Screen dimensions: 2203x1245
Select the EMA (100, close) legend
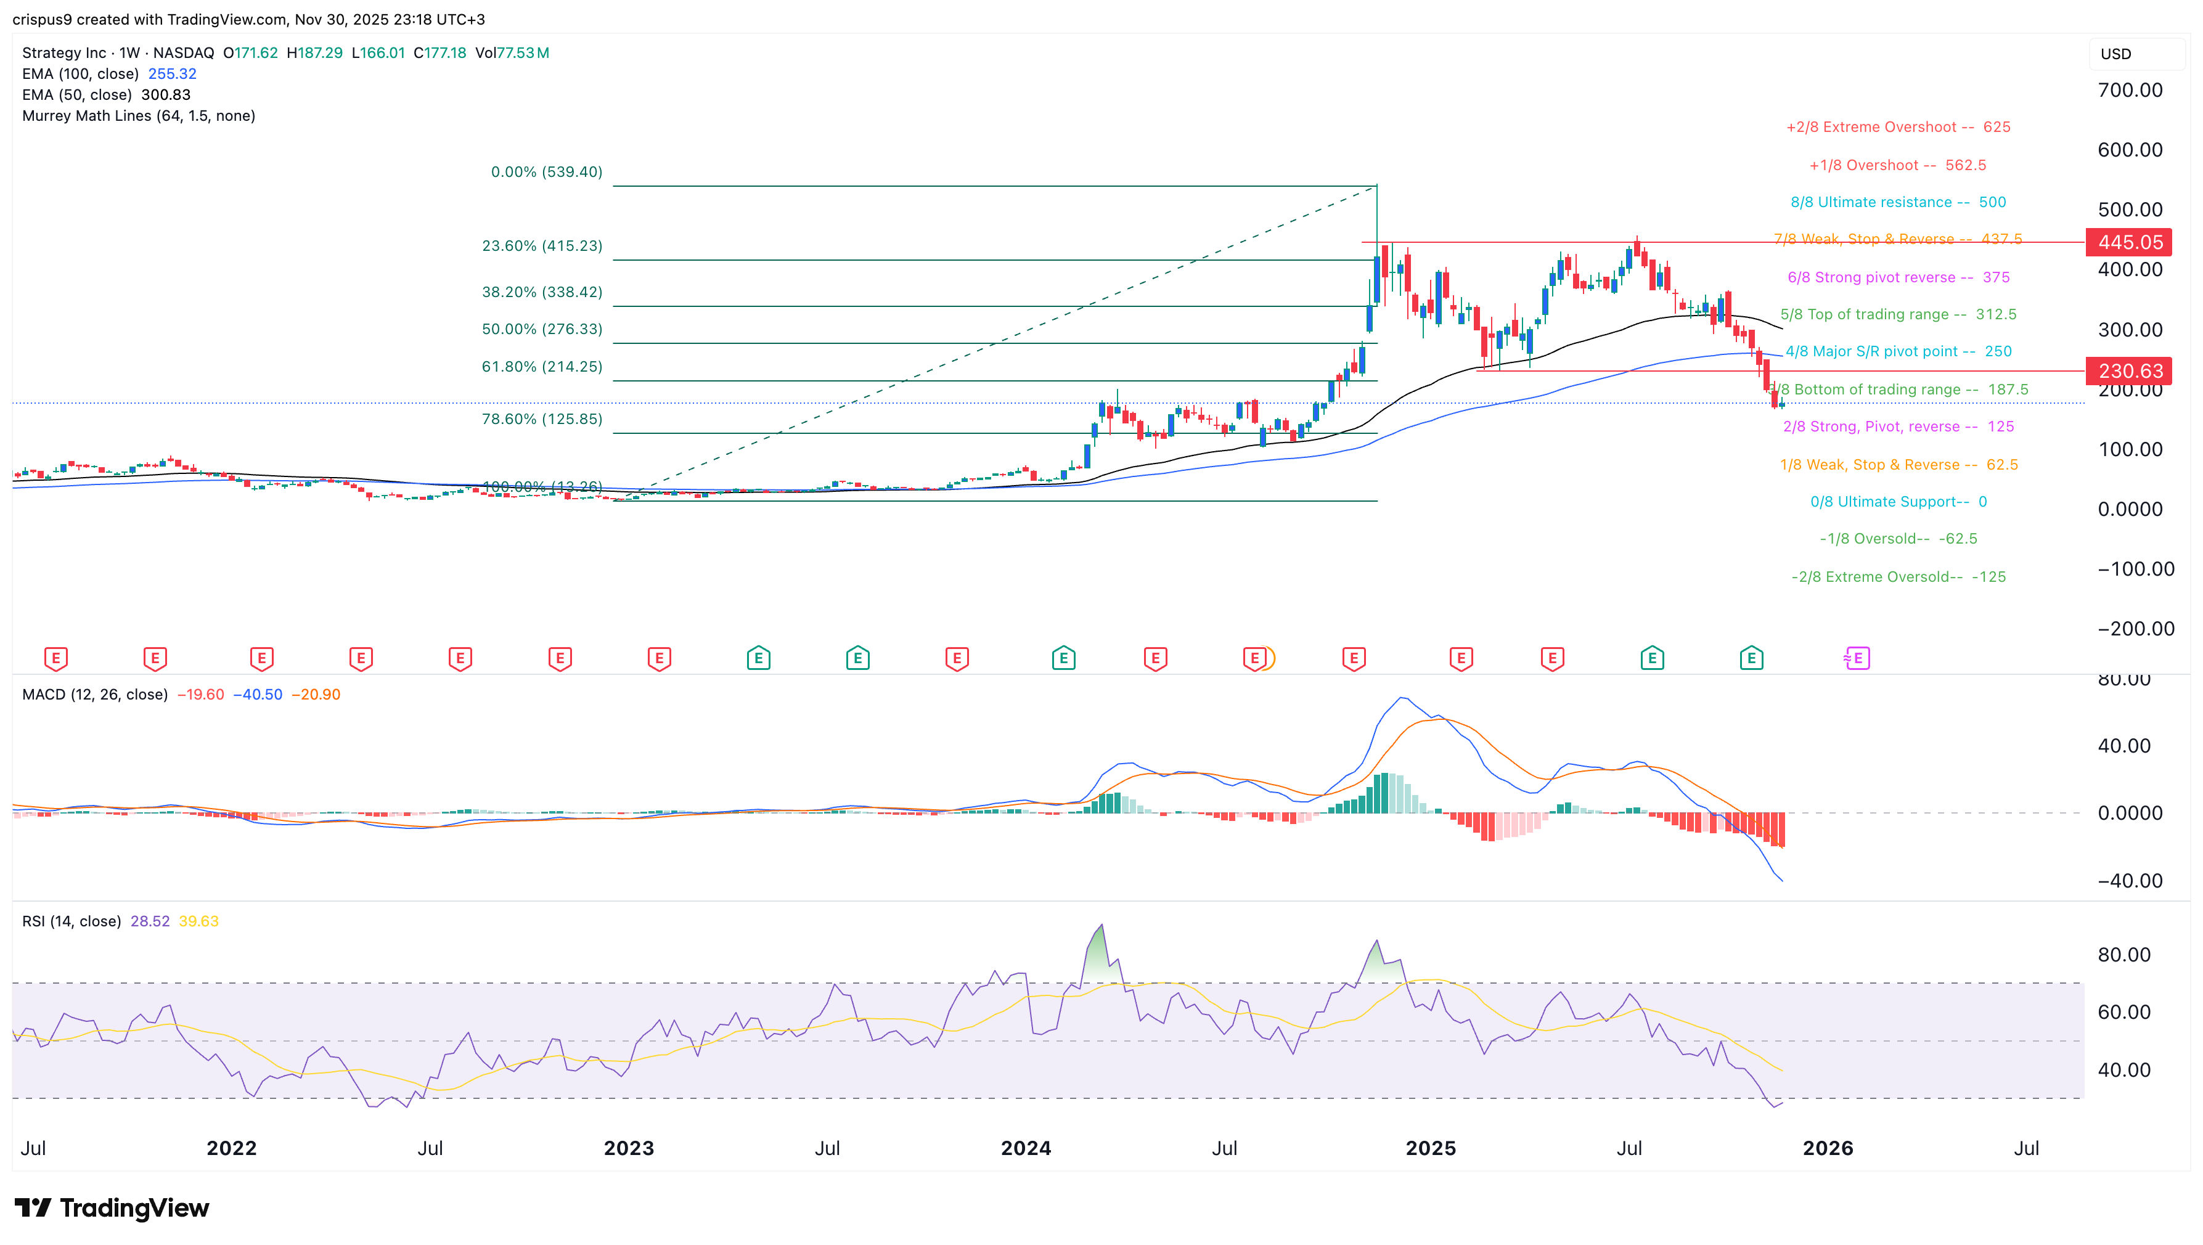coord(80,73)
